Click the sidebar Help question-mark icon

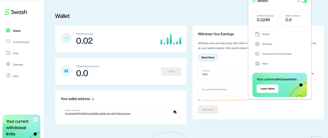pos(8,75)
